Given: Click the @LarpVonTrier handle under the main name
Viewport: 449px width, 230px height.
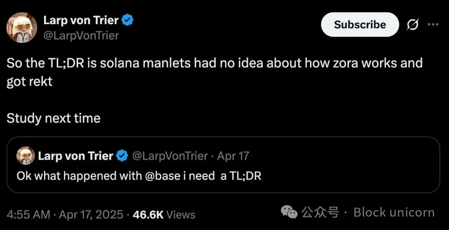Looking at the screenshot, I should tap(81, 35).
